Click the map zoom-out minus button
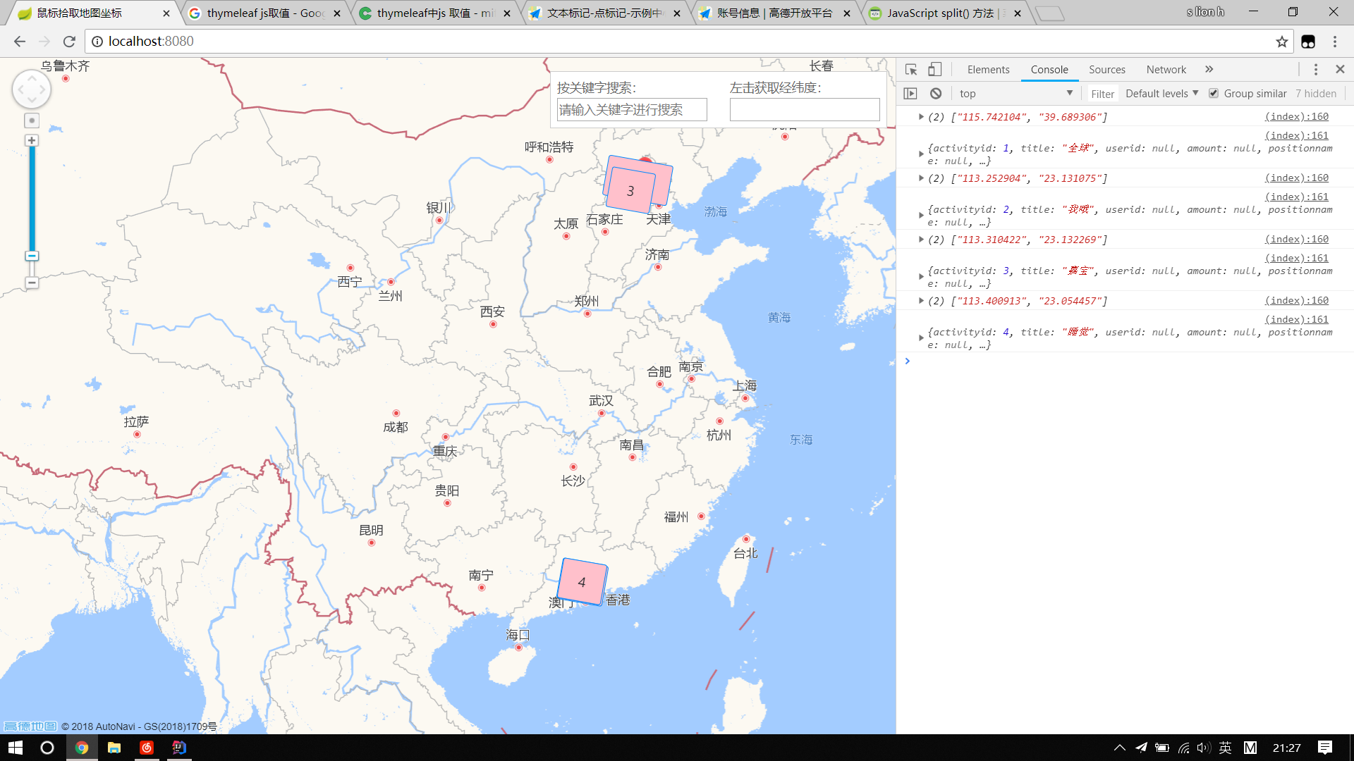 point(32,283)
